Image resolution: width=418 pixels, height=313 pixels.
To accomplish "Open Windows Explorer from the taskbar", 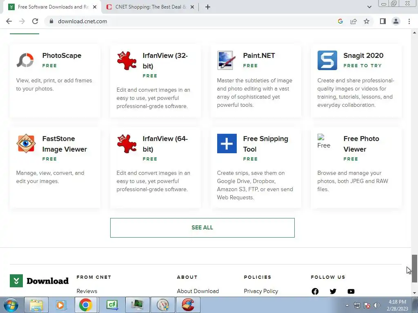I will 36,305.
